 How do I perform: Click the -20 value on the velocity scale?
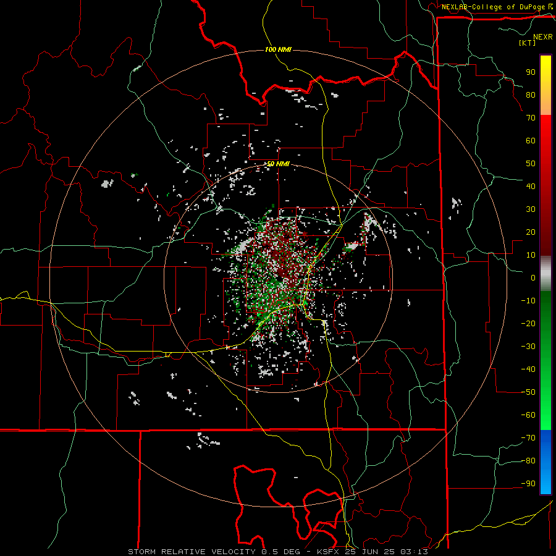pos(528,323)
